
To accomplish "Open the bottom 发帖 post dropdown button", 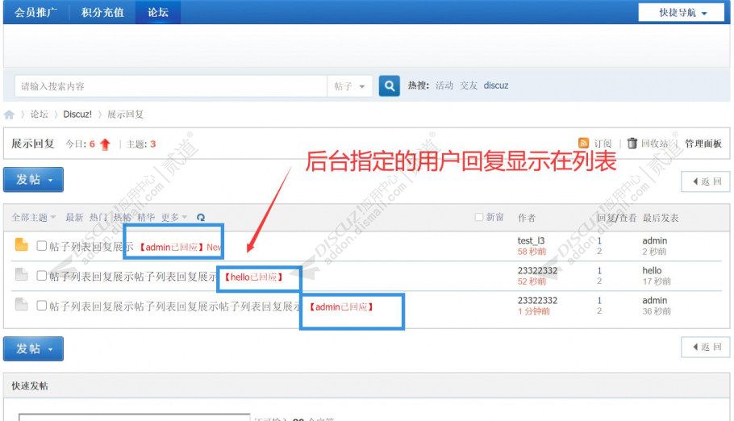I will click(x=33, y=349).
